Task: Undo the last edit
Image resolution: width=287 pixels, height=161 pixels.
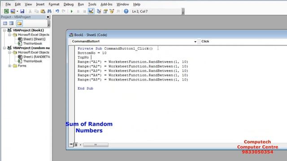Action: coord(57,11)
